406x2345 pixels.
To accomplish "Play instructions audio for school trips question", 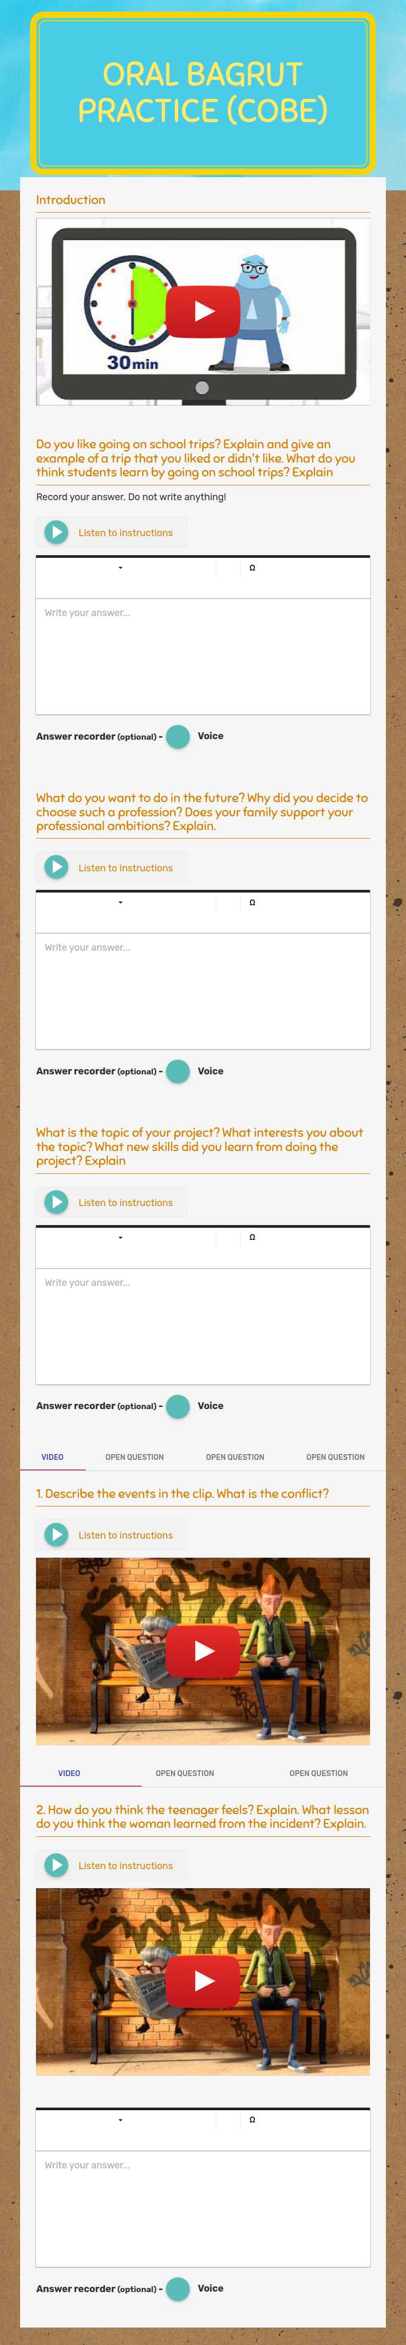I will 57,532.
